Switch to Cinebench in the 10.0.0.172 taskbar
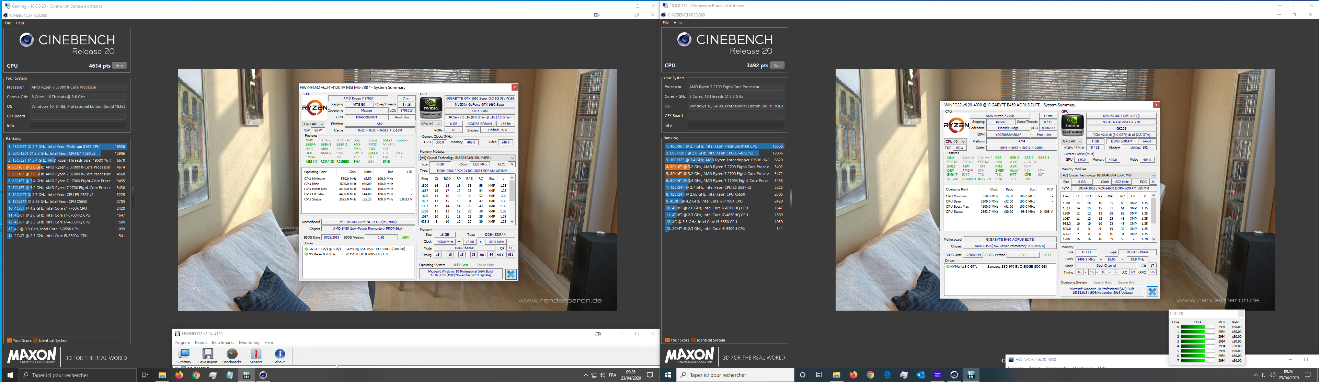The image size is (1319, 382). [954, 375]
